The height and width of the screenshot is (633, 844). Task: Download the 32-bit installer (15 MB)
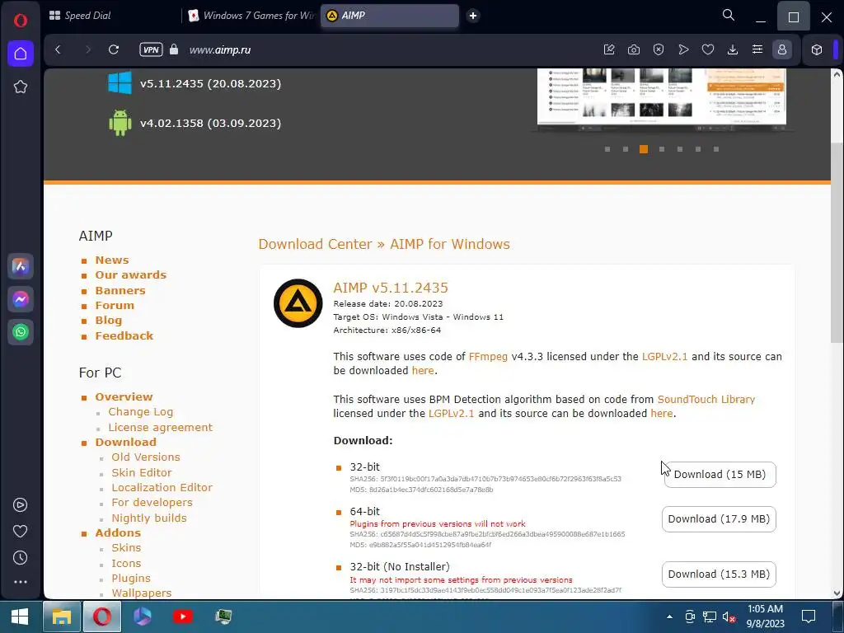pos(720,474)
